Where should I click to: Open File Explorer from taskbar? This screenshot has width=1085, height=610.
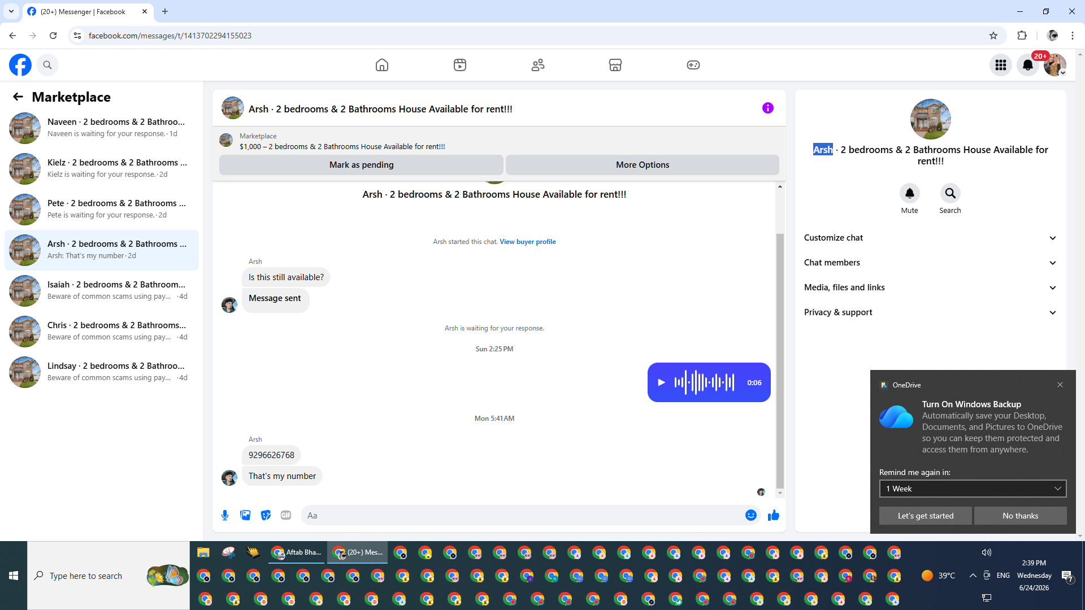[203, 552]
